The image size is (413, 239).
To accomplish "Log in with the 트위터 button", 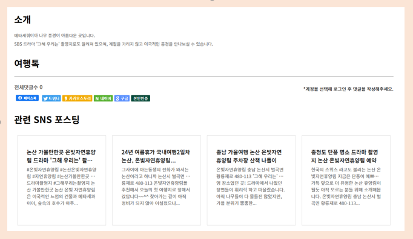I will [x=51, y=98].
